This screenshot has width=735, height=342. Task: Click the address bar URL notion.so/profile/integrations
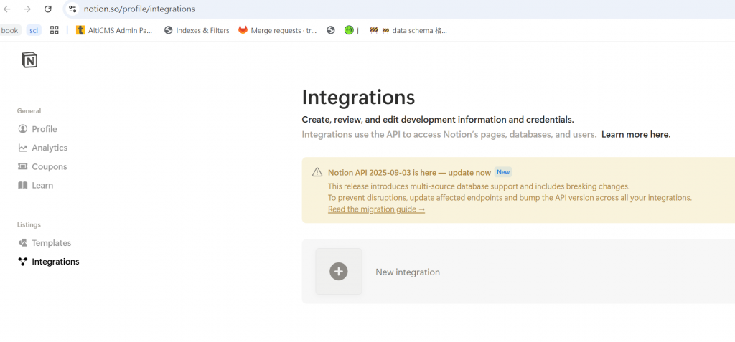139,9
